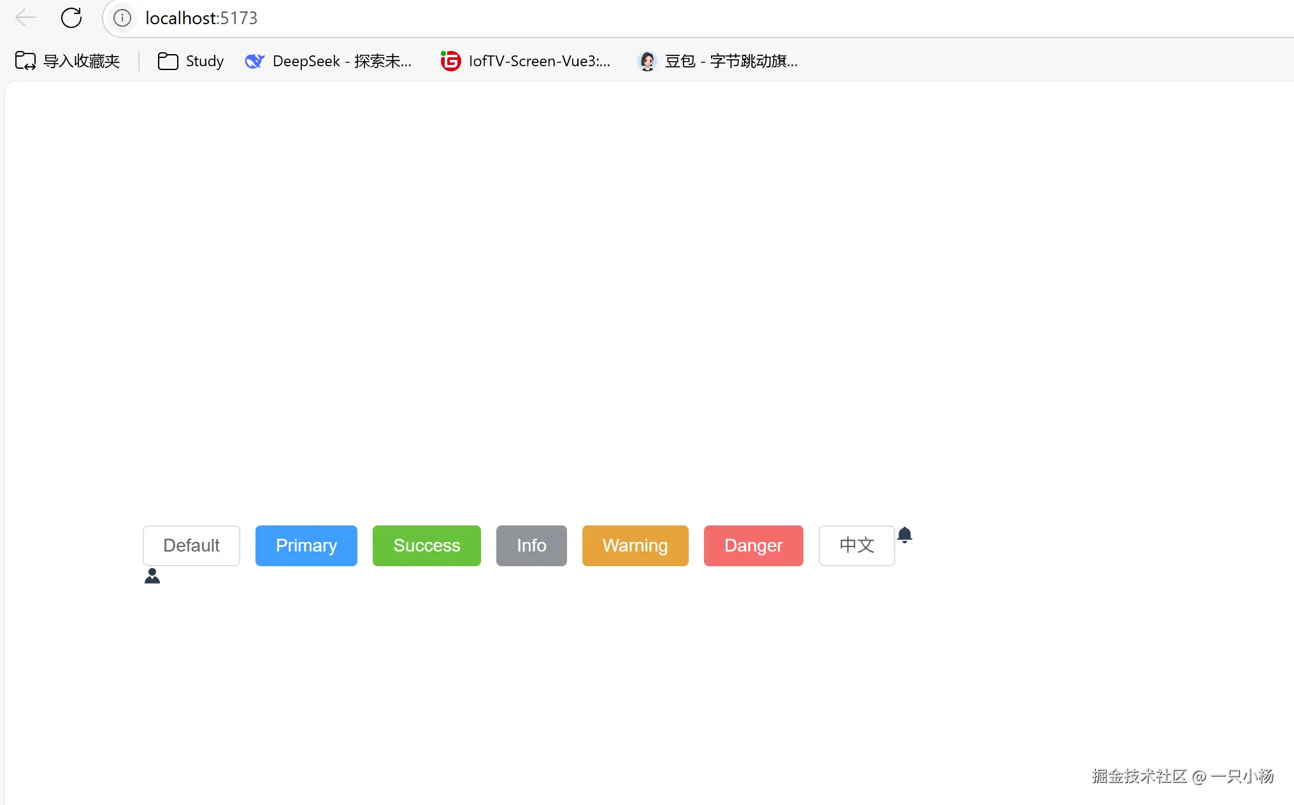Click the bell notification icon
The width and height of the screenshot is (1294, 805).
[904, 534]
